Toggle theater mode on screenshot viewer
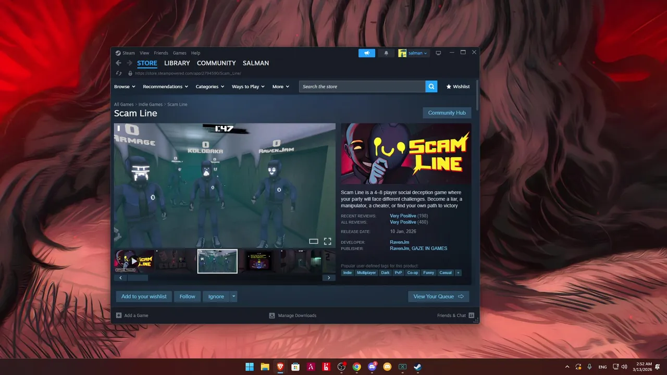This screenshot has height=375, width=667. coord(314,241)
